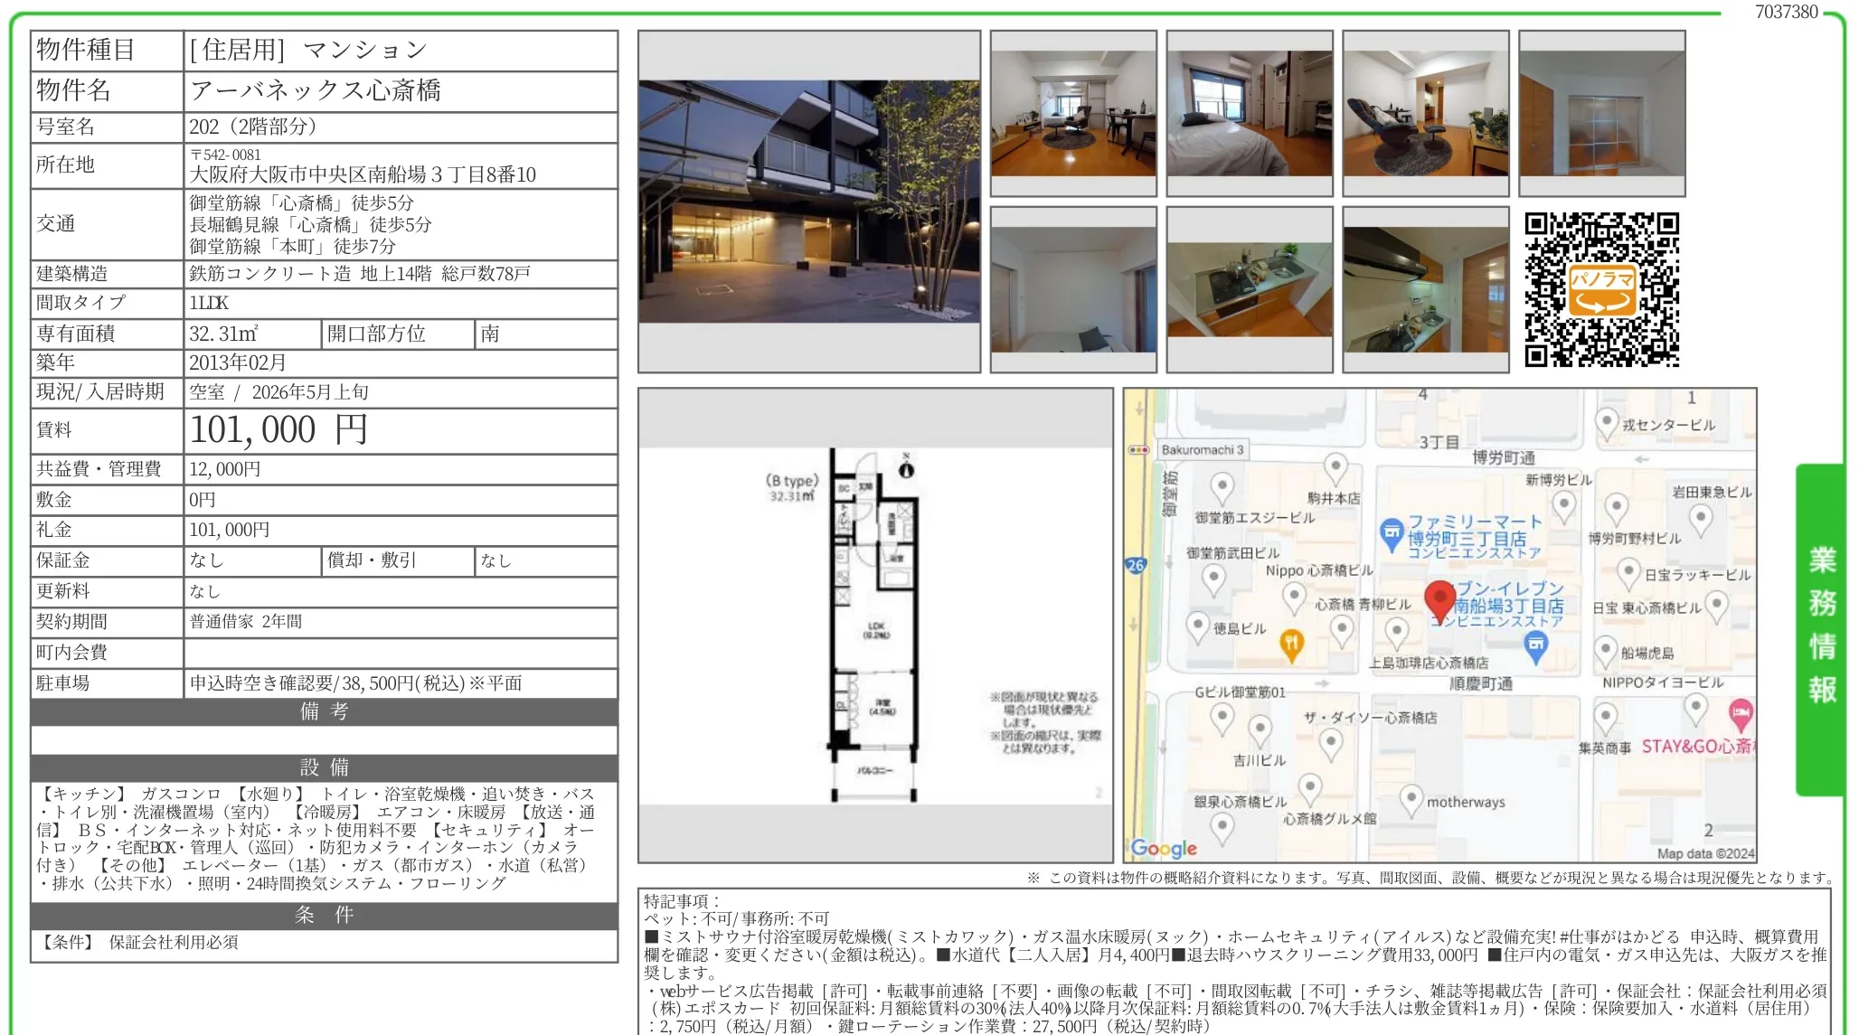Click the gray map pin labeled motherways
Image resolution: width=1859 pixels, height=1035 pixels.
tap(1411, 796)
